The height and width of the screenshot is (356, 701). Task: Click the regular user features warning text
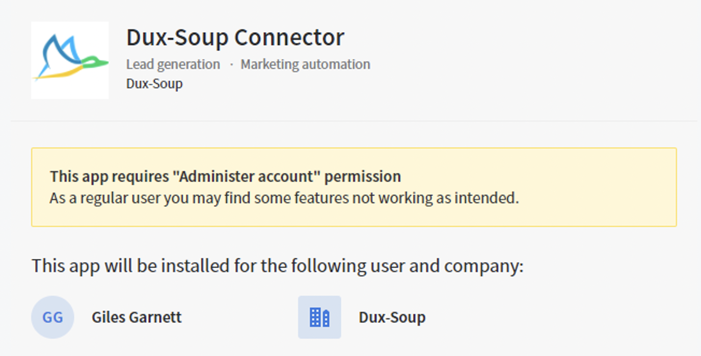[284, 198]
